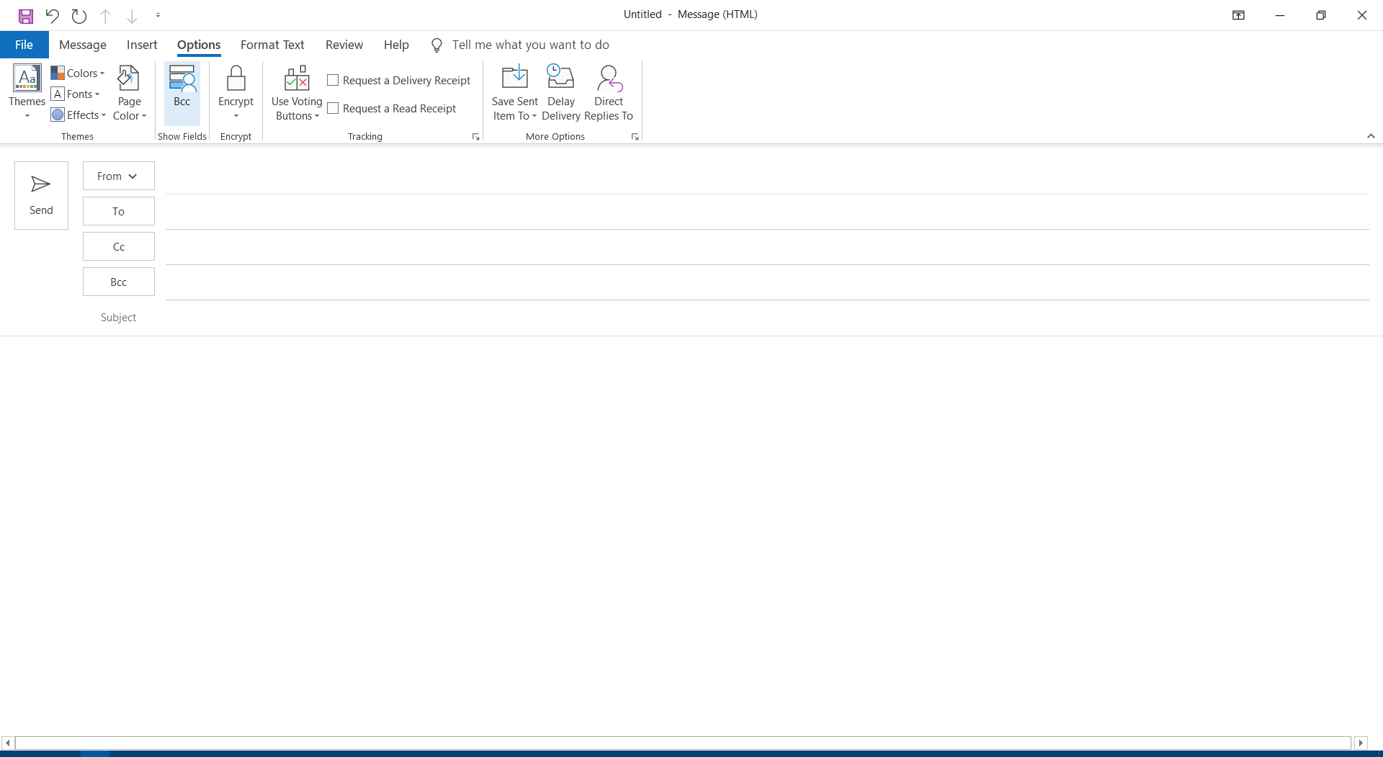Image resolution: width=1383 pixels, height=757 pixels.
Task: Click the horizontal scrollbar right arrow
Action: point(1361,743)
